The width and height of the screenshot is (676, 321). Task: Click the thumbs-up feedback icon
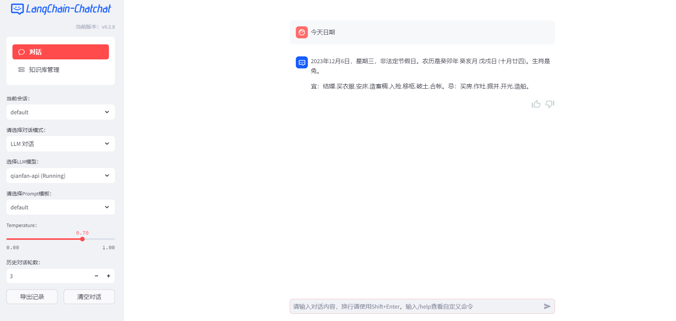click(x=536, y=104)
